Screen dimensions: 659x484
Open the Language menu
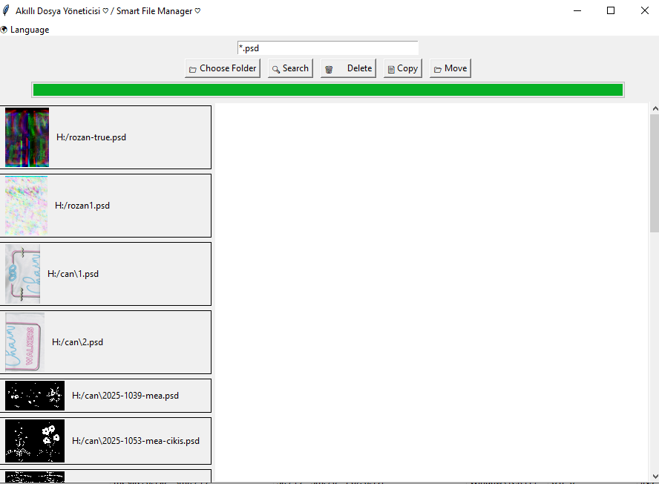point(29,30)
